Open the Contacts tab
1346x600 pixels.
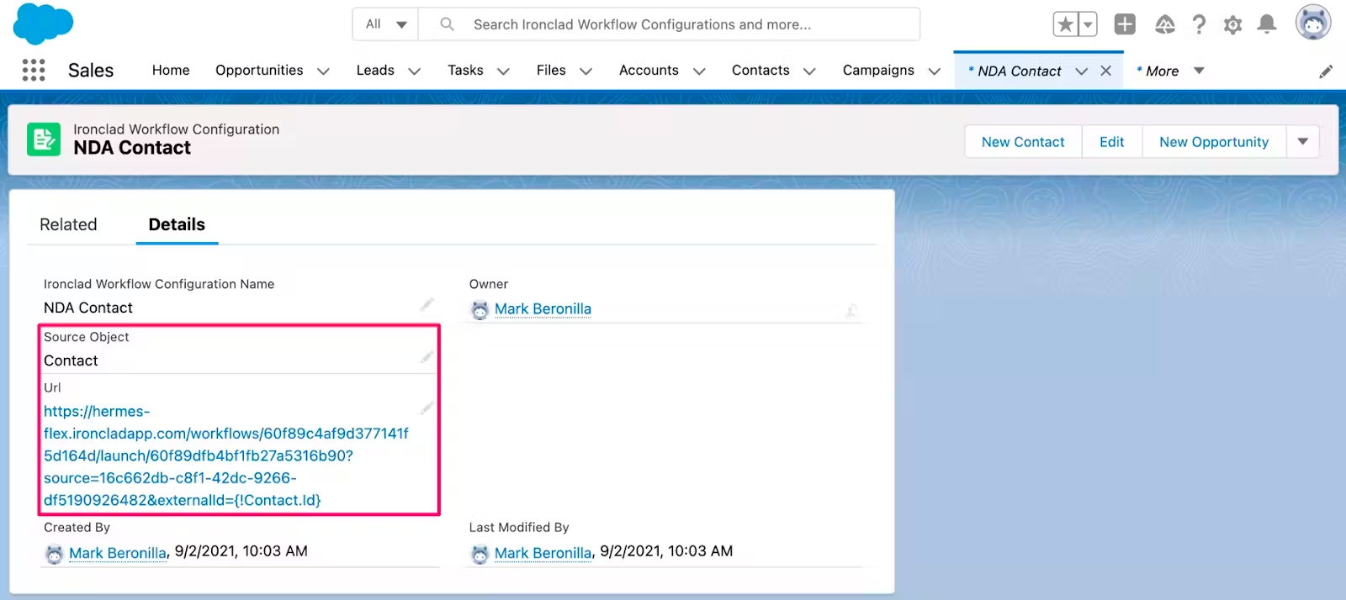(760, 70)
